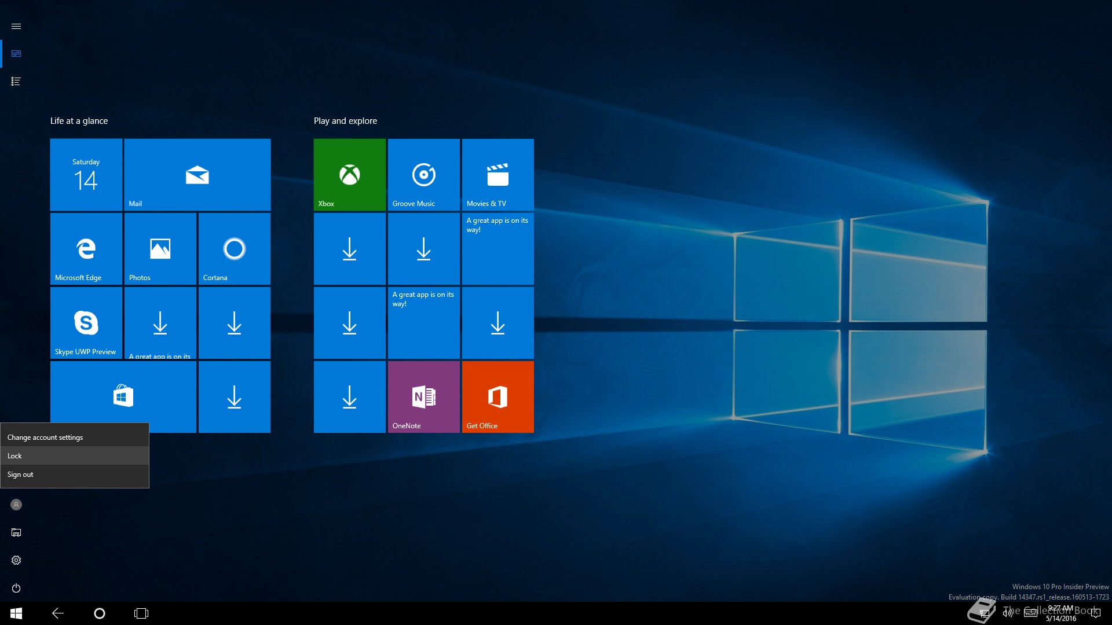
Task: Click the pending download tile above Get Office
Action: point(498,323)
